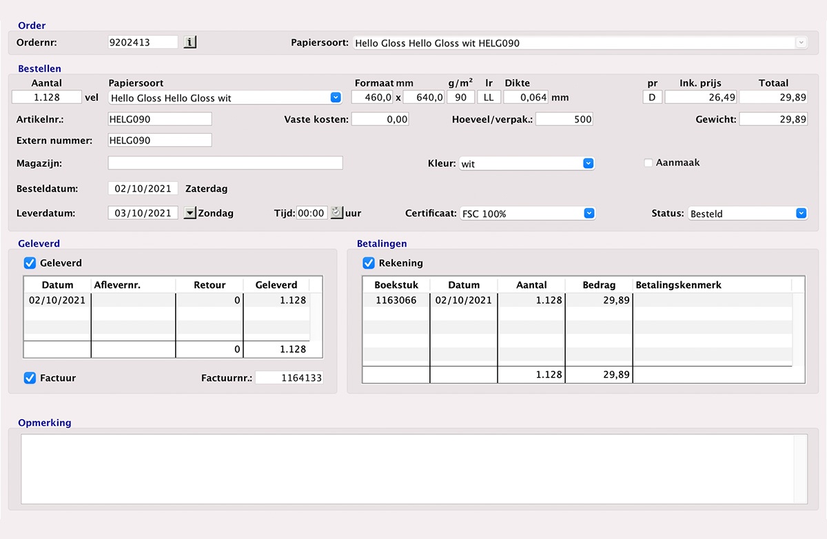
Task: Click in the Opmerking text area
Action: [x=414, y=469]
